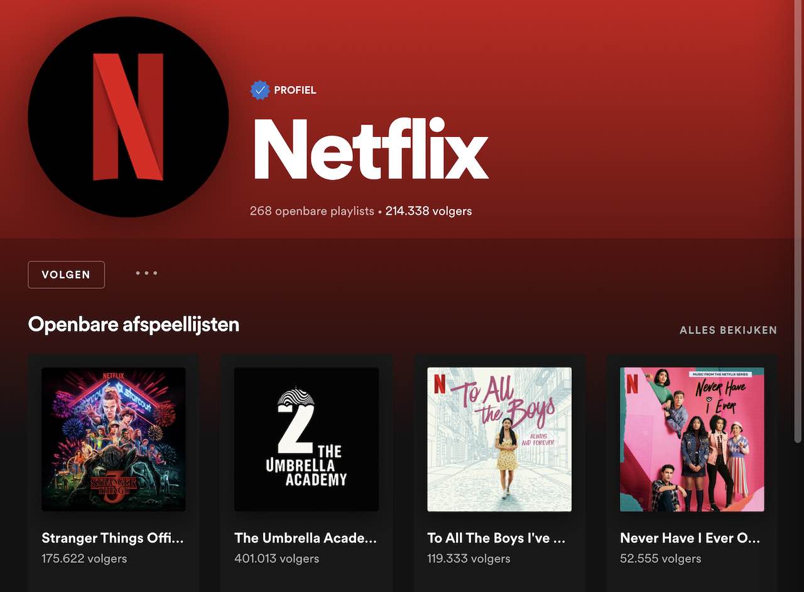Click the Netflix profile picture
This screenshot has height=592, width=804.
(128, 117)
